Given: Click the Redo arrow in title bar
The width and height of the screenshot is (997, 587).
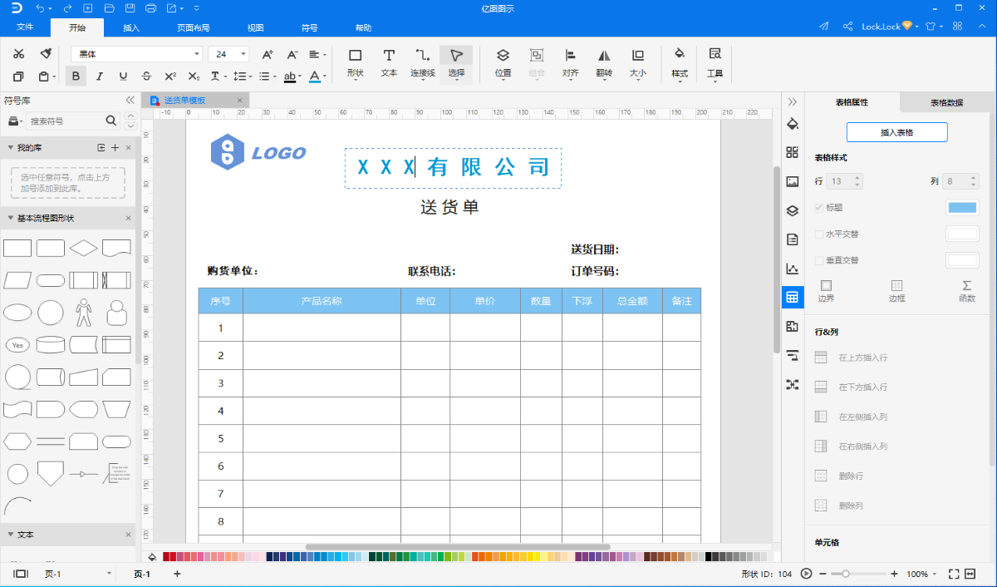Looking at the screenshot, I should click(x=67, y=8).
